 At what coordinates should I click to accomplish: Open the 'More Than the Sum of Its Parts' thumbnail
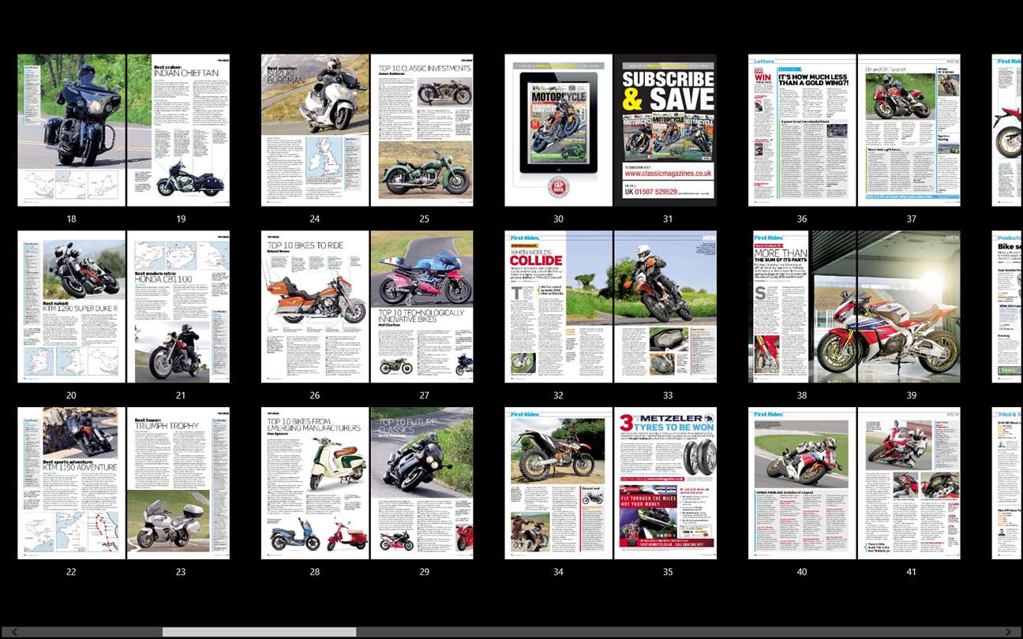[x=802, y=307]
